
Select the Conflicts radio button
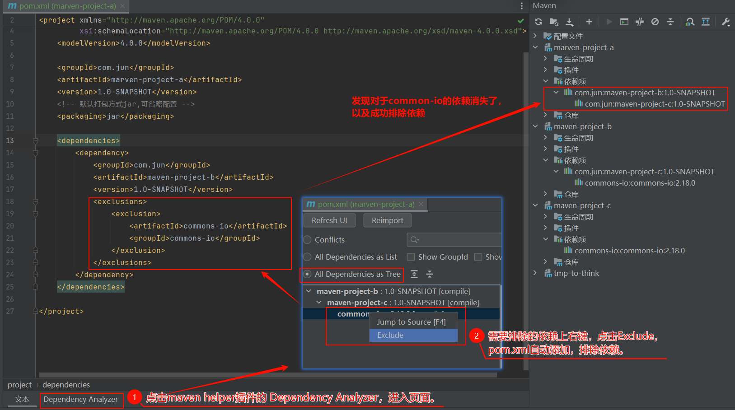pyautogui.click(x=307, y=240)
